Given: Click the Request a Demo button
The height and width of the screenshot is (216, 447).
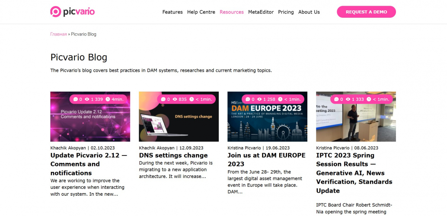Looking at the screenshot, I should click(366, 12).
